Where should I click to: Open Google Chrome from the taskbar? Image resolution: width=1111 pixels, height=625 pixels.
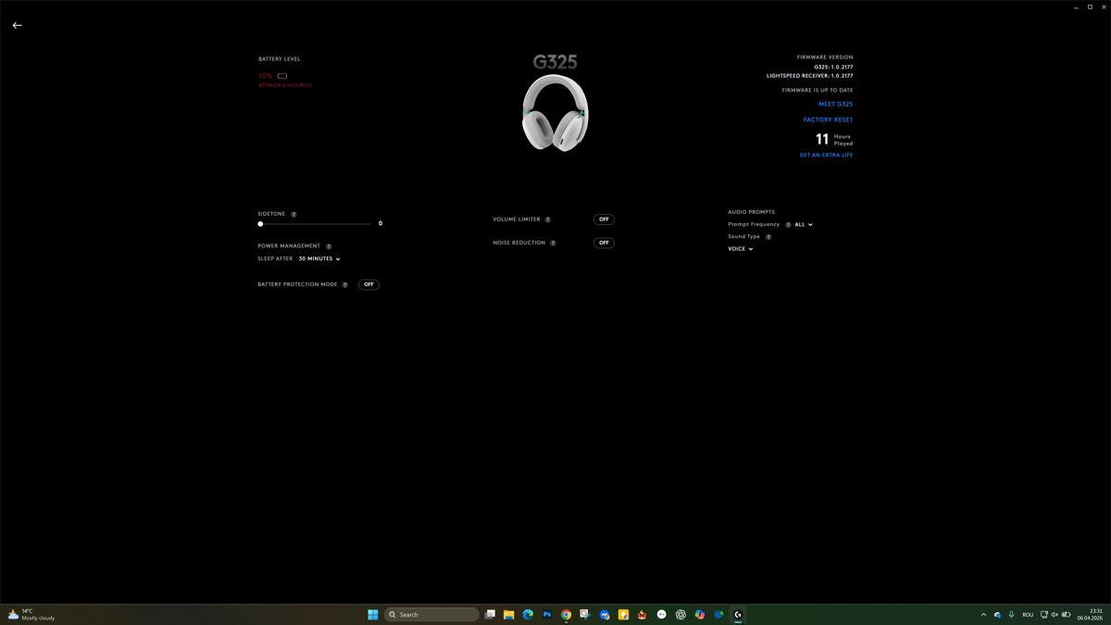[566, 615]
